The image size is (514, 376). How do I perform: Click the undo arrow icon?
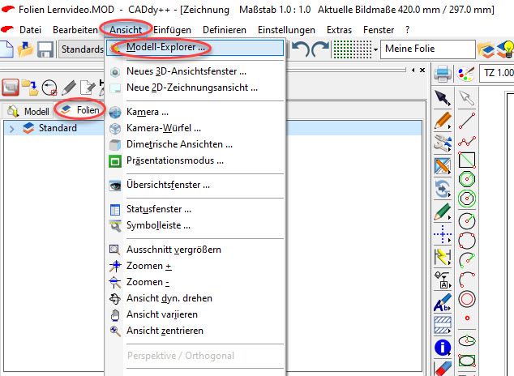pyautogui.click(x=300, y=49)
